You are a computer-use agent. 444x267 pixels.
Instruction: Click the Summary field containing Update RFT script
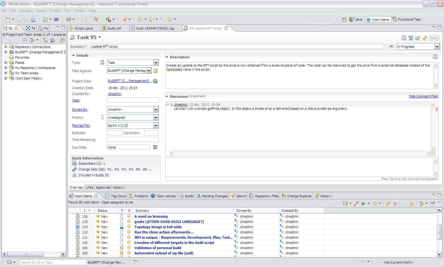click(x=236, y=47)
